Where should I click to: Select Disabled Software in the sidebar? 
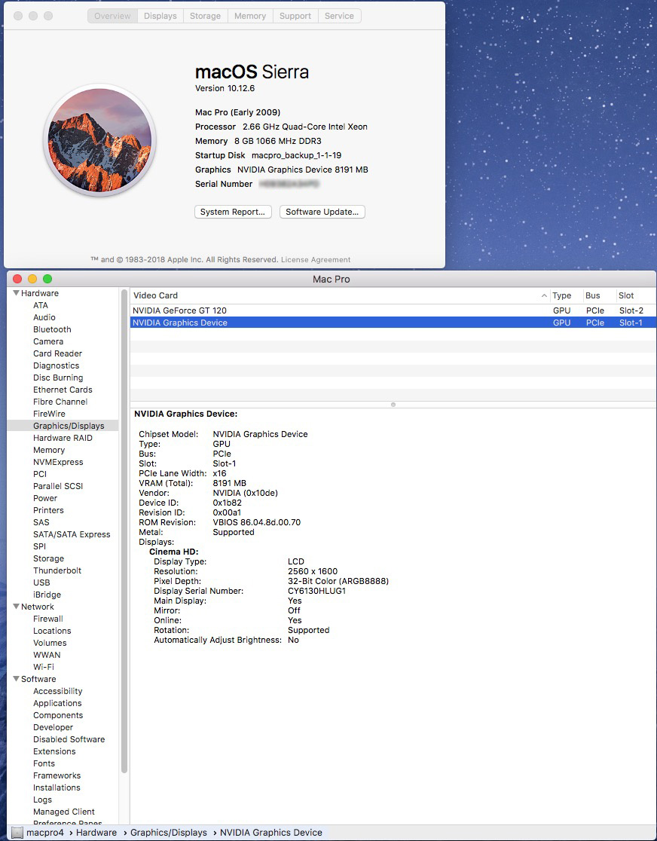pyautogui.click(x=69, y=739)
